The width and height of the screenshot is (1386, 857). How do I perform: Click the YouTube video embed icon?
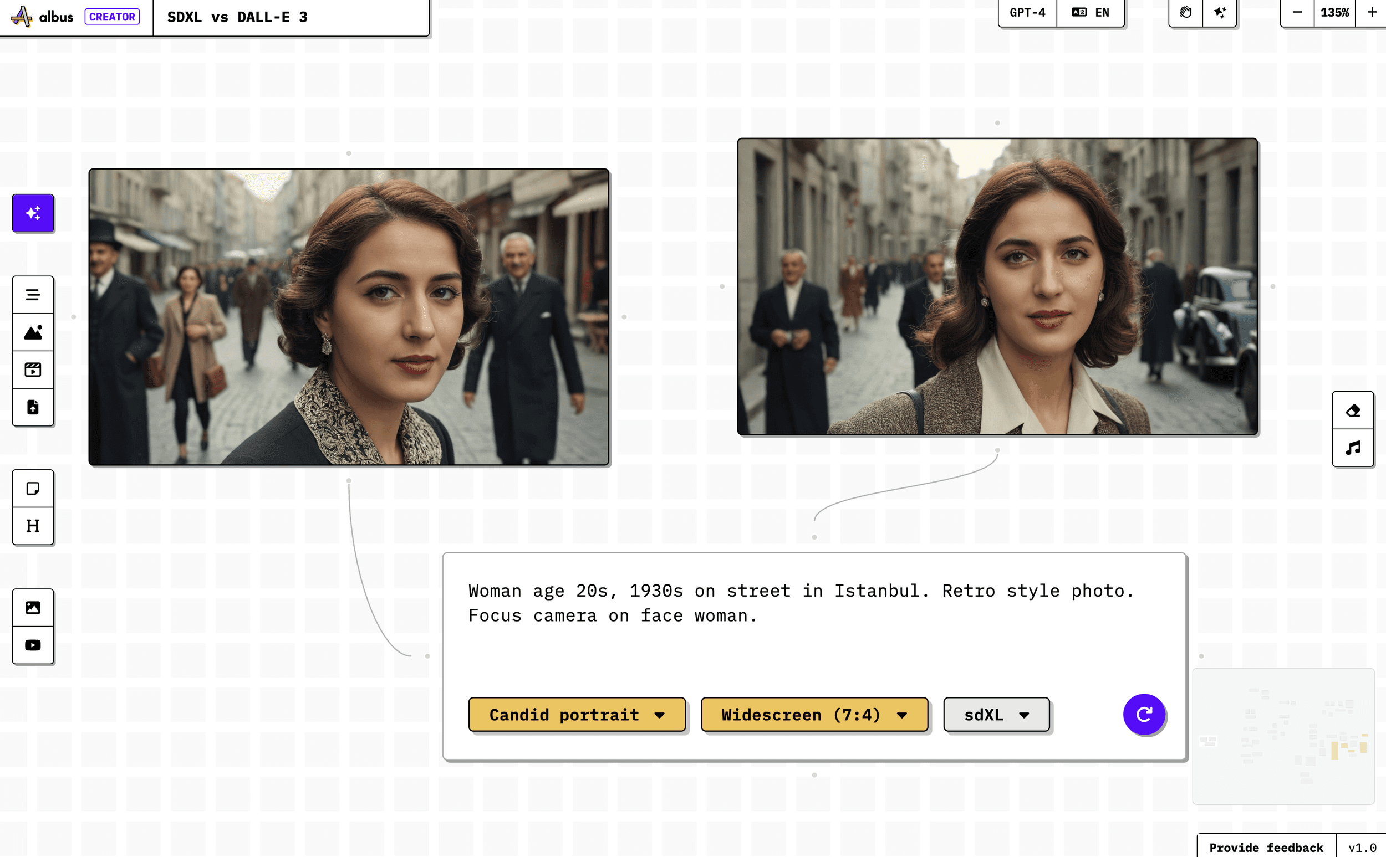[33, 645]
